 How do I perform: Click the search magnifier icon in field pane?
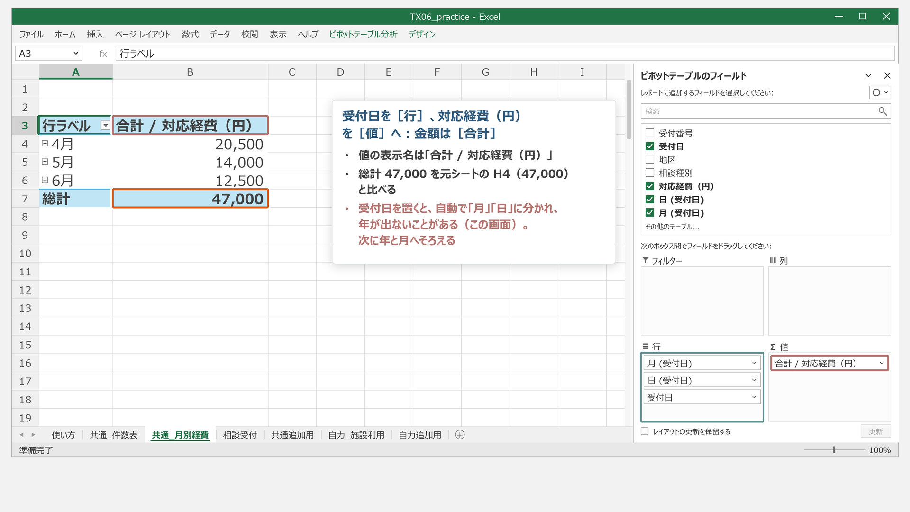[x=882, y=111]
